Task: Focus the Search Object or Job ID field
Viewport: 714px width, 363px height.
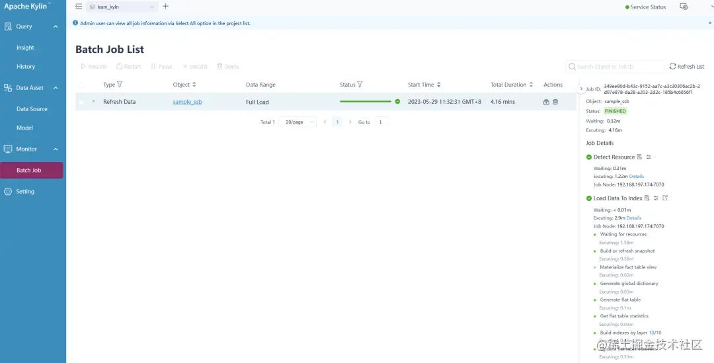Action: (615, 67)
